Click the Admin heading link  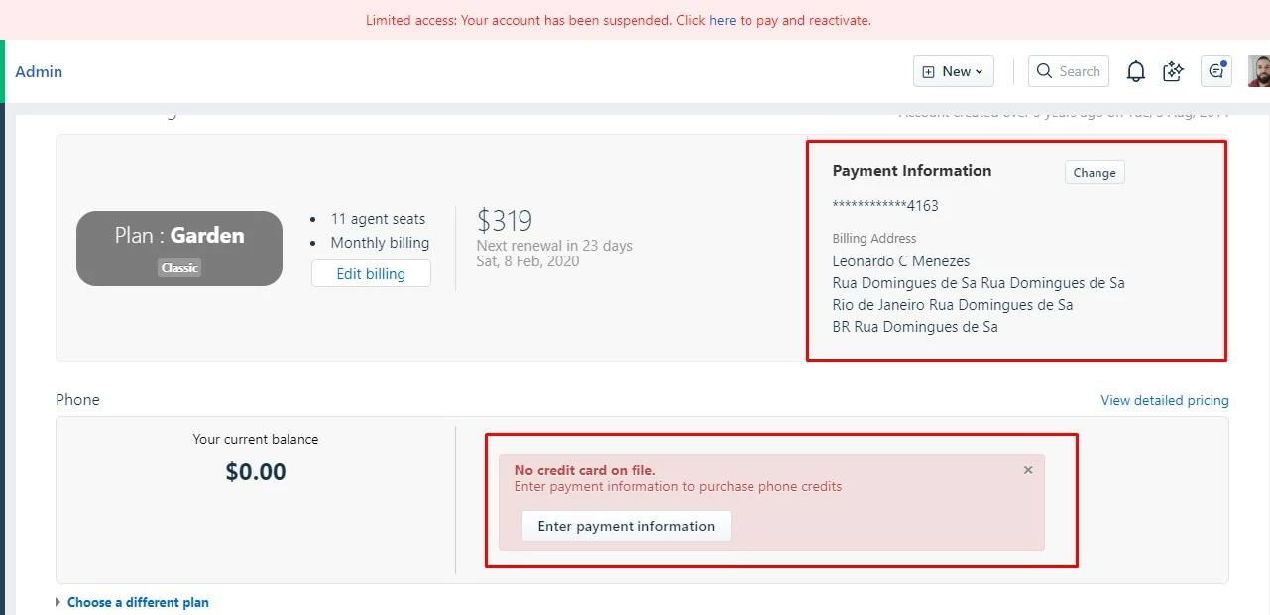pyautogui.click(x=39, y=71)
